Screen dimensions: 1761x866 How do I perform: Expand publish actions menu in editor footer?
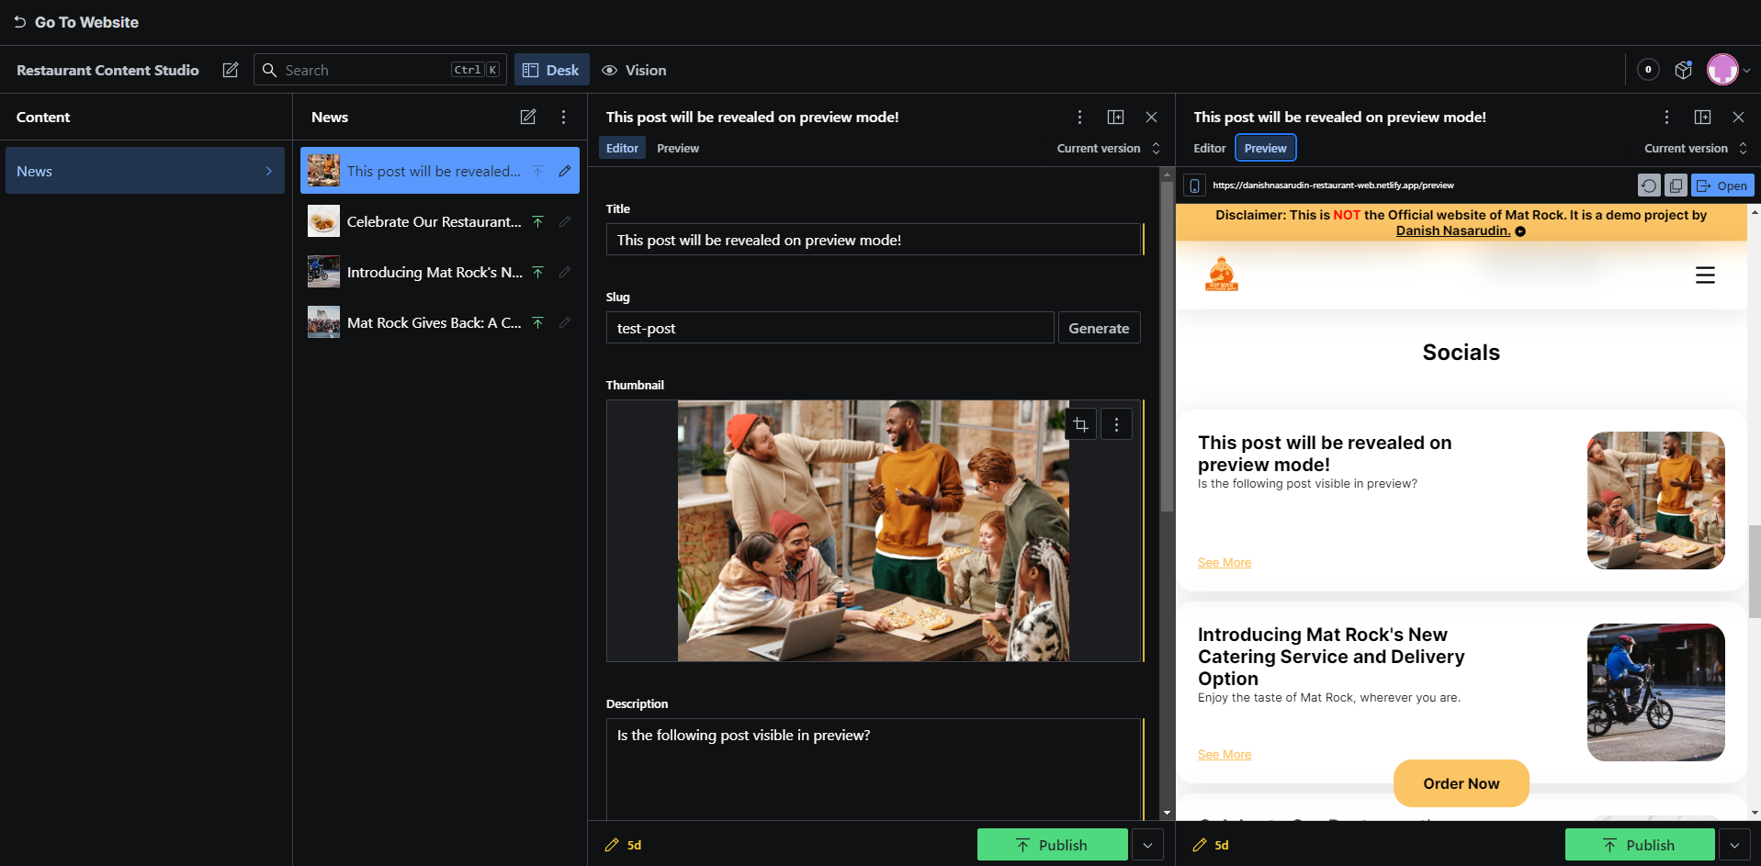(x=1148, y=845)
